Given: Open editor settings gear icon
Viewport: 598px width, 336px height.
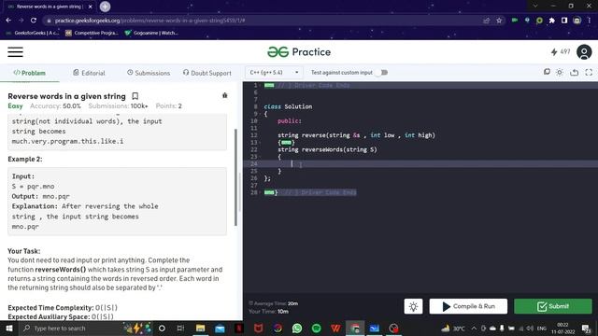Looking at the screenshot, I should 560,72.
